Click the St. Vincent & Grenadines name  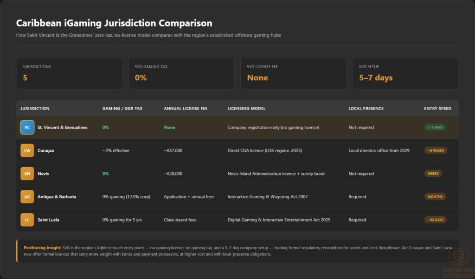[x=63, y=127]
